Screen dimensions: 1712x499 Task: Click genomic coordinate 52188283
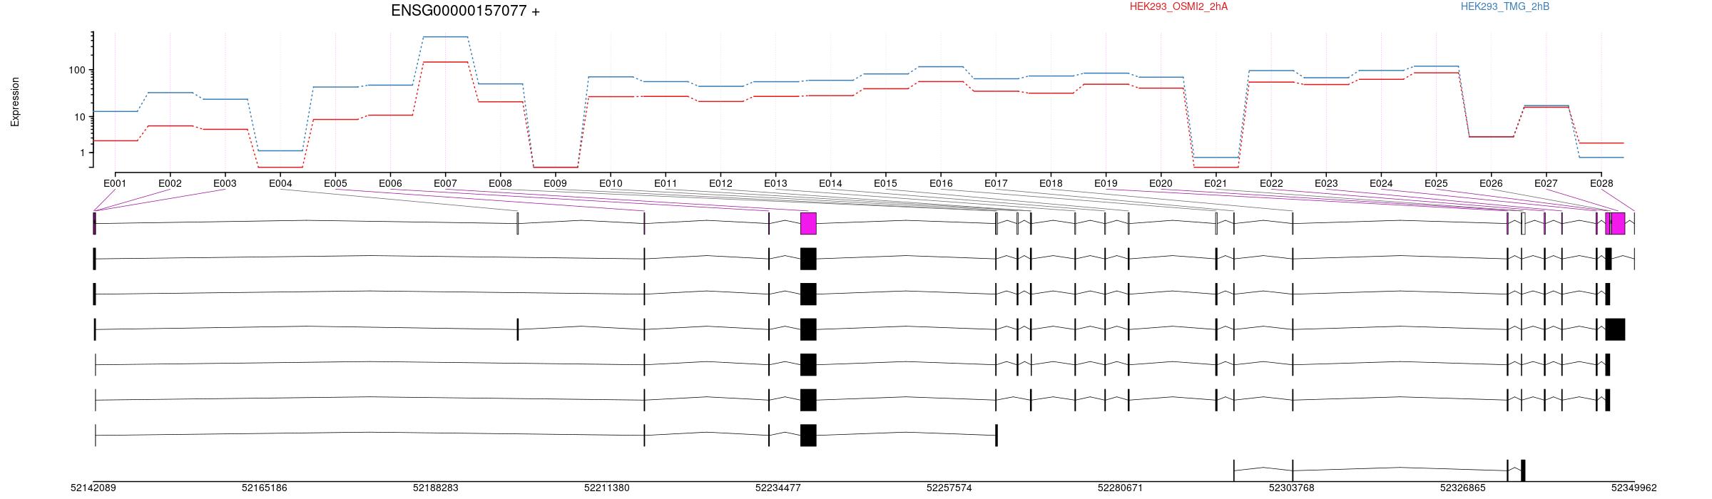tap(436, 488)
